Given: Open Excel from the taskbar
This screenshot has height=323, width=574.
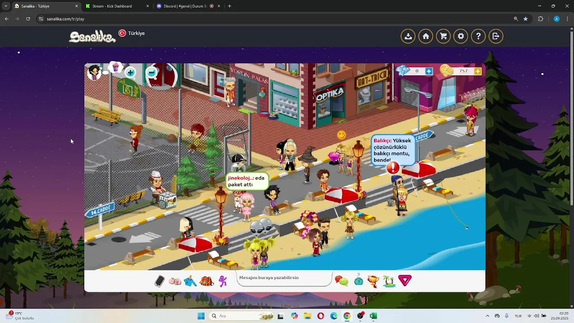Looking at the screenshot, I should click(x=373, y=316).
